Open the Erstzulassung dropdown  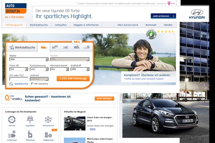click(x=39, y=69)
